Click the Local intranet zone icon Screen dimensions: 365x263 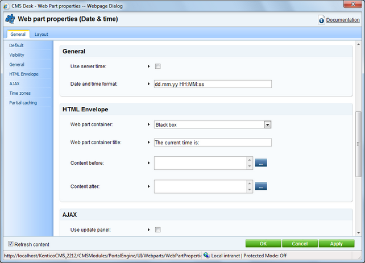(206, 256)
